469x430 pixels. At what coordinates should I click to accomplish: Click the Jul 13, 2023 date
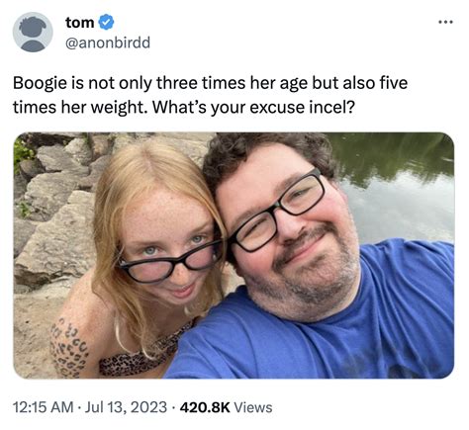tap(126, 407)
